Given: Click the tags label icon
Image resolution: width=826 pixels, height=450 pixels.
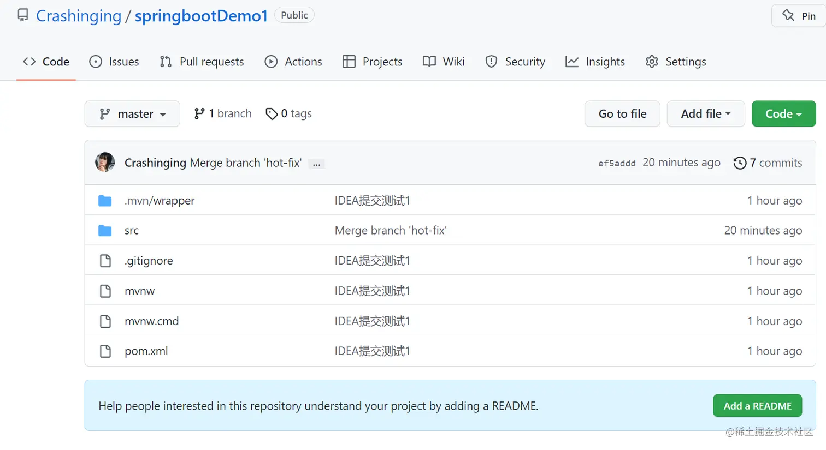Looking at the screenshot, I should 272,113.
